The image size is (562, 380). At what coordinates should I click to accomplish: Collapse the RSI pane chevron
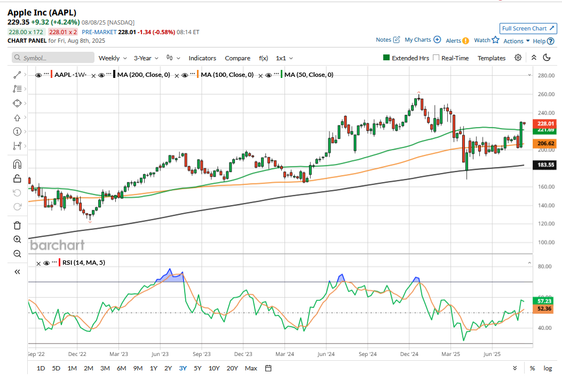[x=529, y=263]
